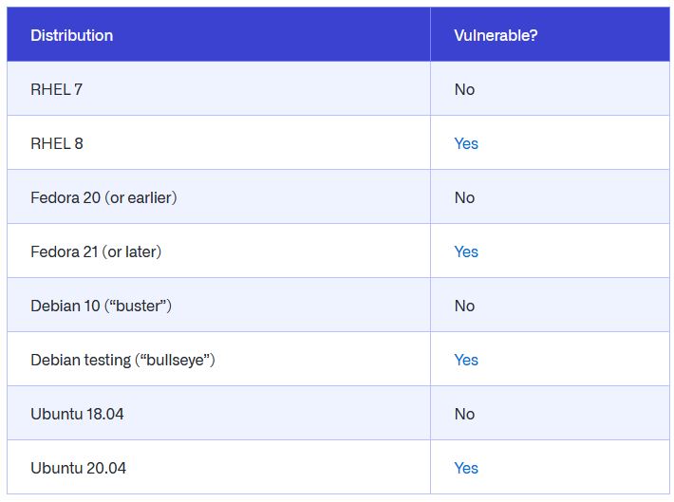
Task: Follow the Yes link for Debian bullseye
Action: pyautogui.click(x=466, y=361)
